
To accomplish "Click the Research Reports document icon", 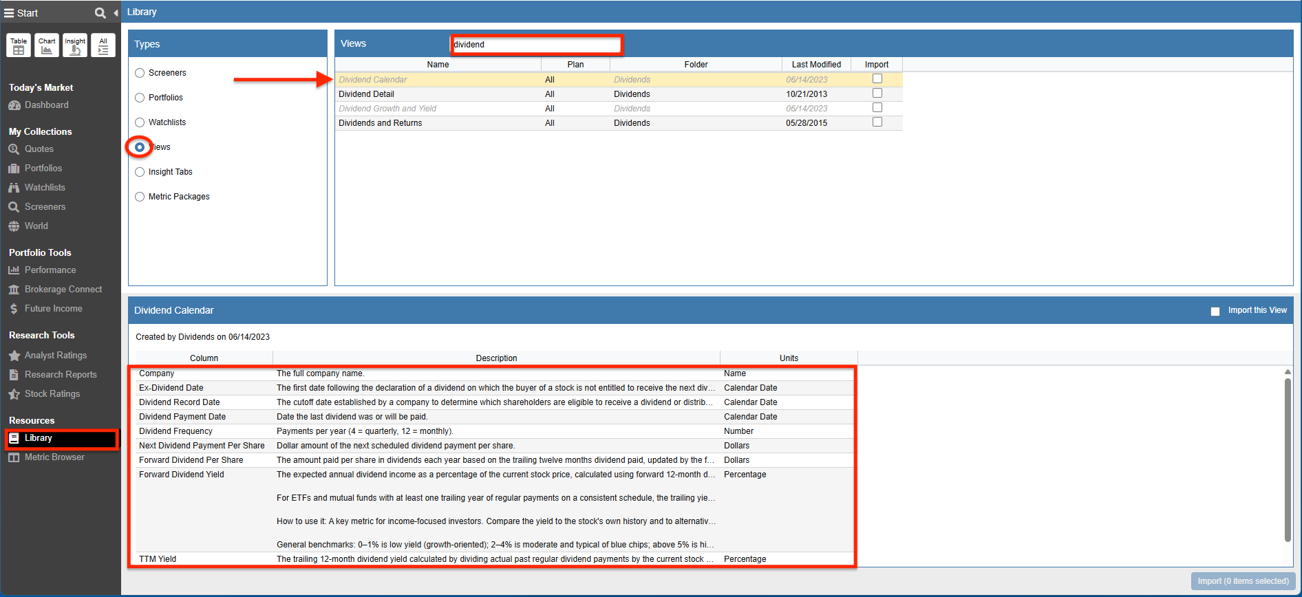I will (14, 375).
